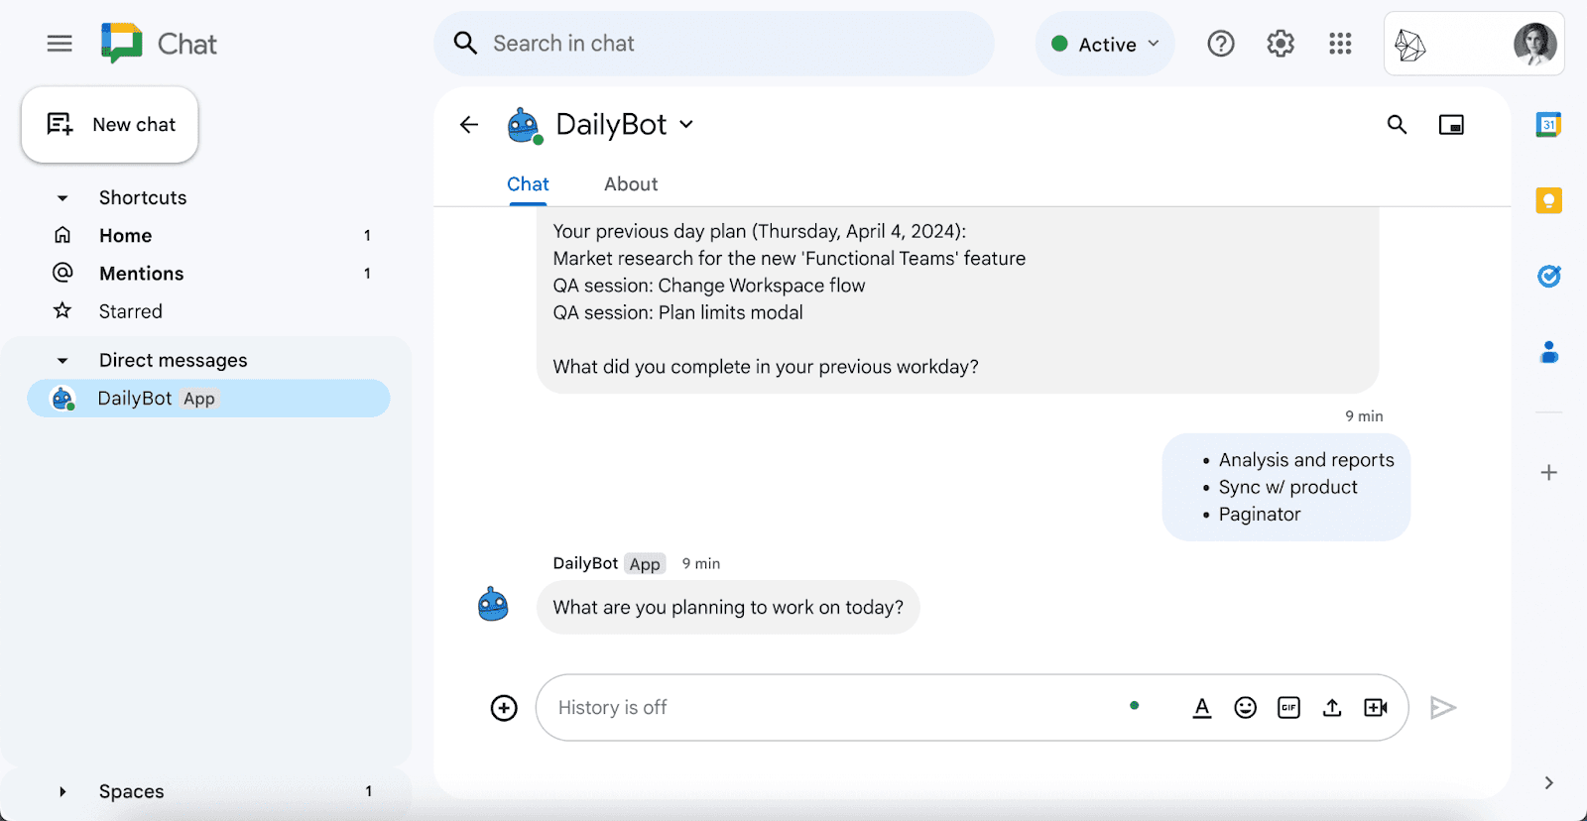Screen dimensions: 1587x821
Task: Click 'QA session: Plan limits modal' line
Action: (x=678, y=312)
